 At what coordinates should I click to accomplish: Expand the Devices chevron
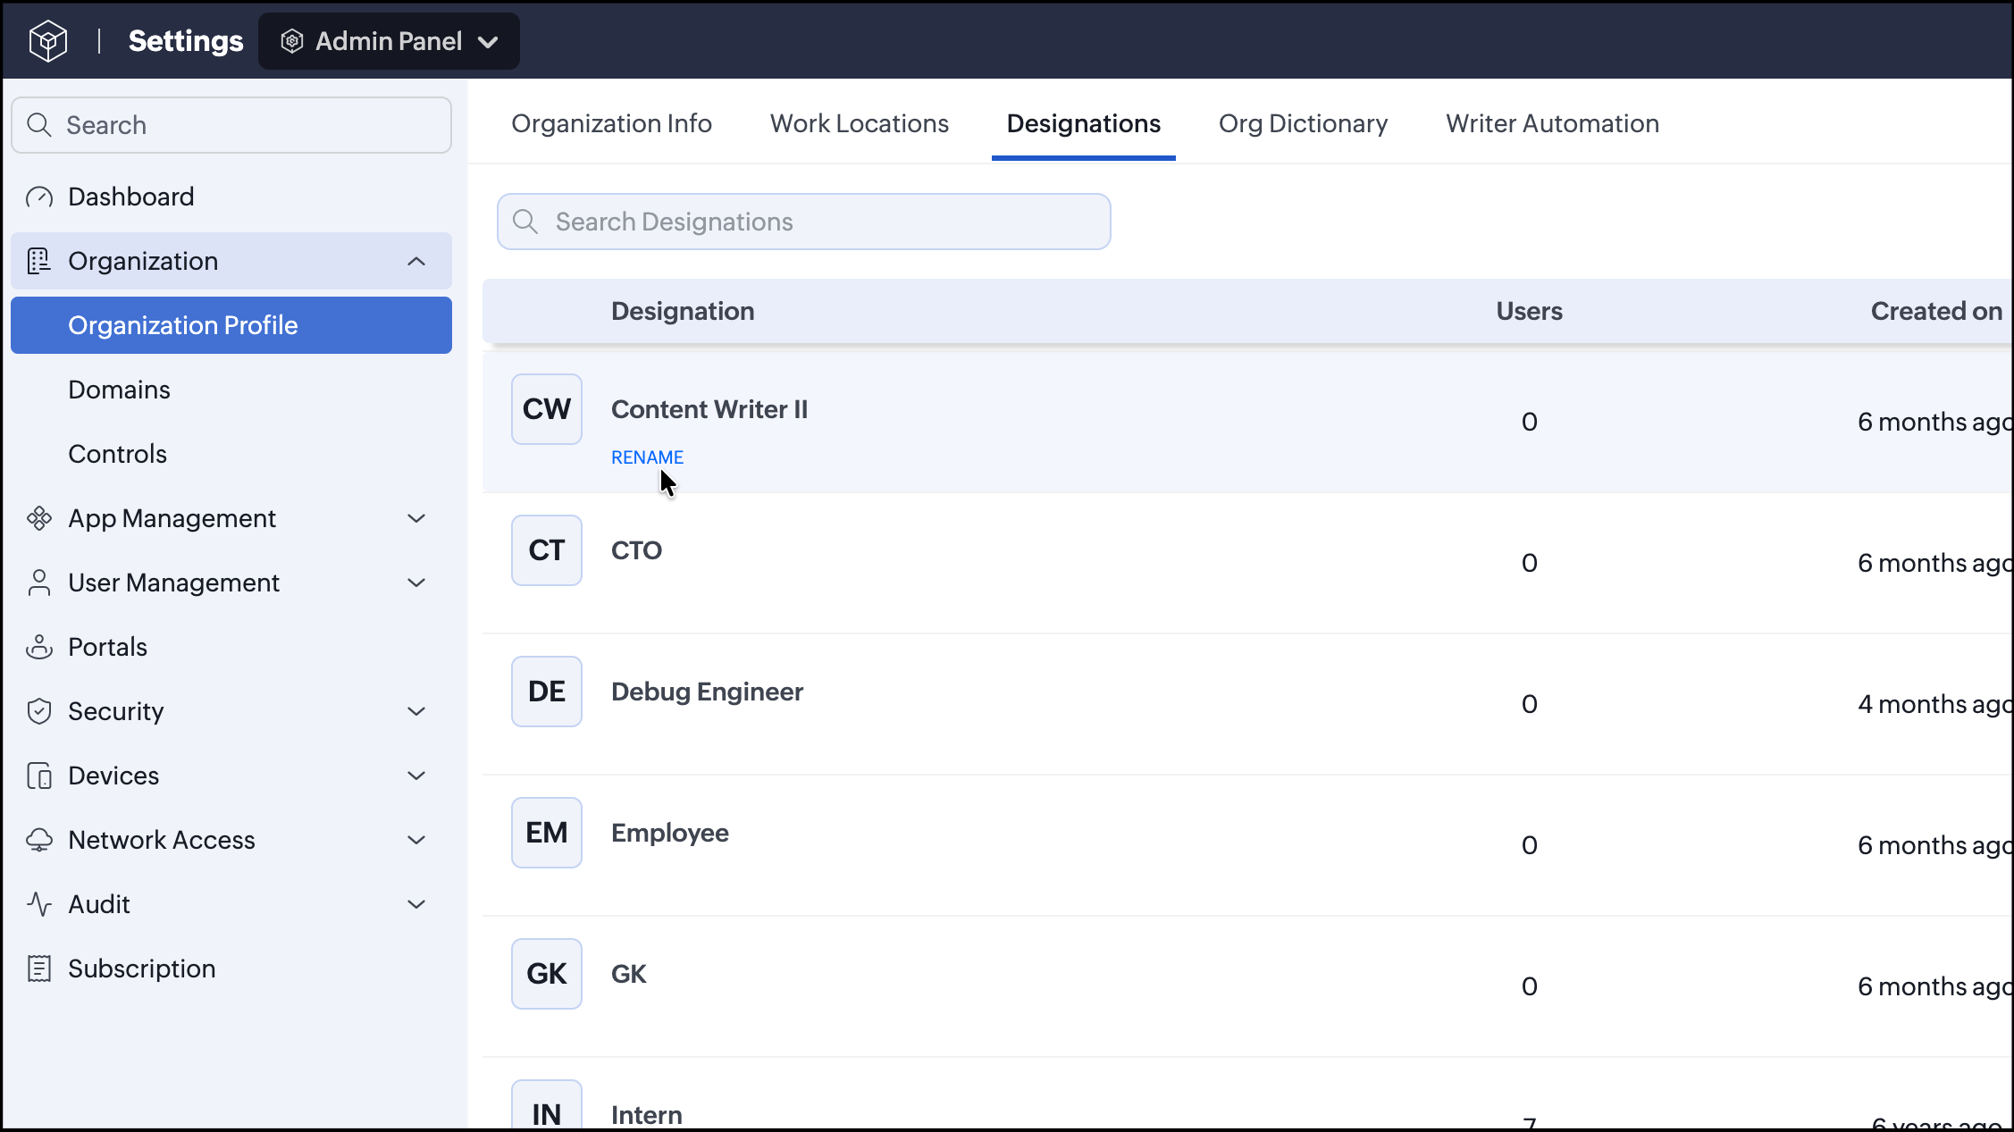click(x=416, y=776)
